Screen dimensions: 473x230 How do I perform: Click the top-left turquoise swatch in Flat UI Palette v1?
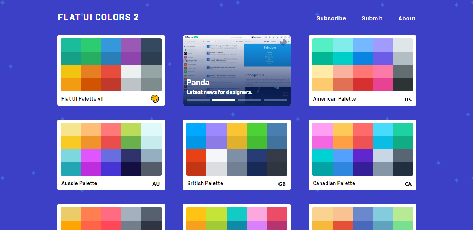71,45
